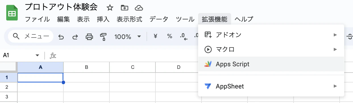
Task: Expand the マクロ submenu arrow
Action: (335, 49)
